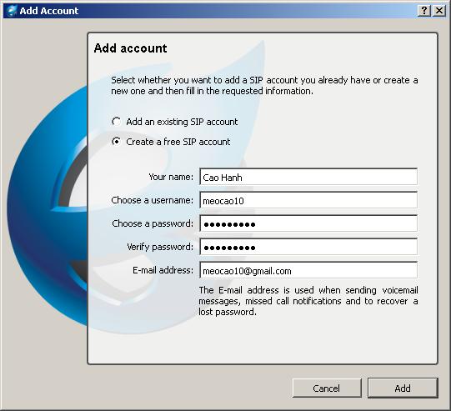
Task: Click the Choose a username label
Action: tap(153, 200)
